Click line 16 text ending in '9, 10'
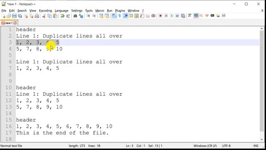 tap(64, 126)
